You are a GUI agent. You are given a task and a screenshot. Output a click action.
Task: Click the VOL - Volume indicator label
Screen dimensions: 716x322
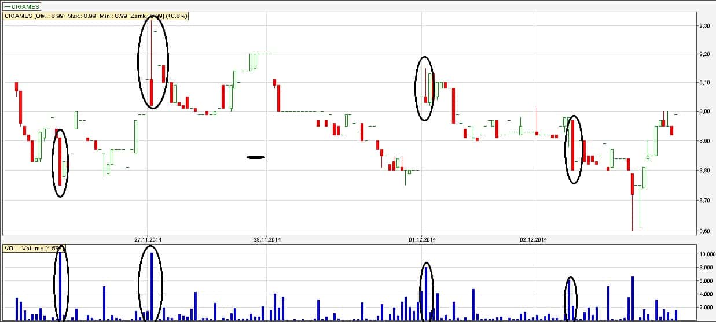(32, 248)
